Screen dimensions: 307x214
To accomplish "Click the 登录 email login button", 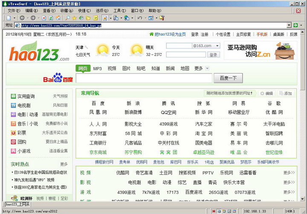I will [214, 55].
